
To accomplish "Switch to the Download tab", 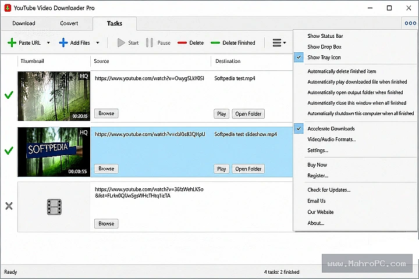I will point(24,23).
